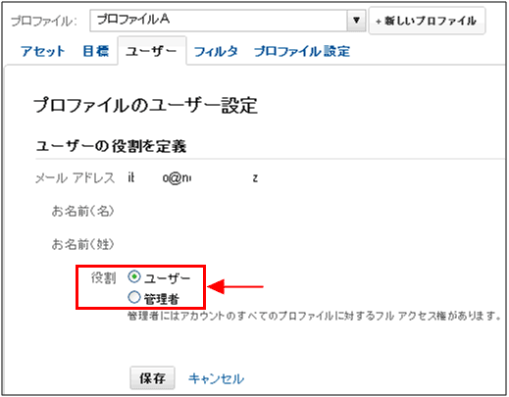The width and height of the screenshot is (509, 397).
Task: Click the masked email address value
Action: [x=193, y=178]
